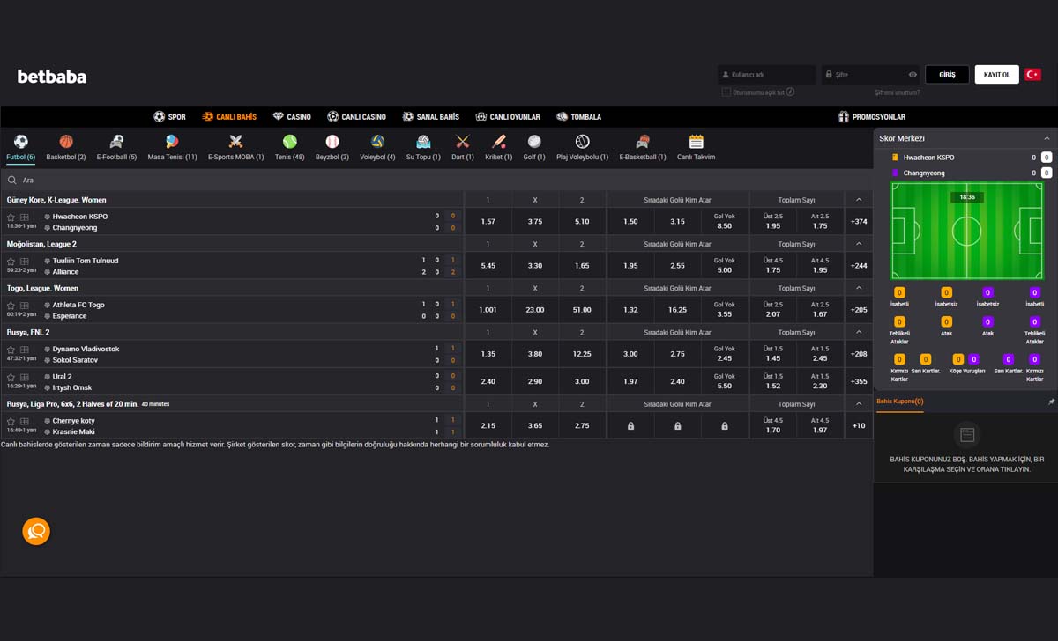The width and height of the screenshot is (1058, 641).
Task: Click the Şifre password field
Action: 871,75
